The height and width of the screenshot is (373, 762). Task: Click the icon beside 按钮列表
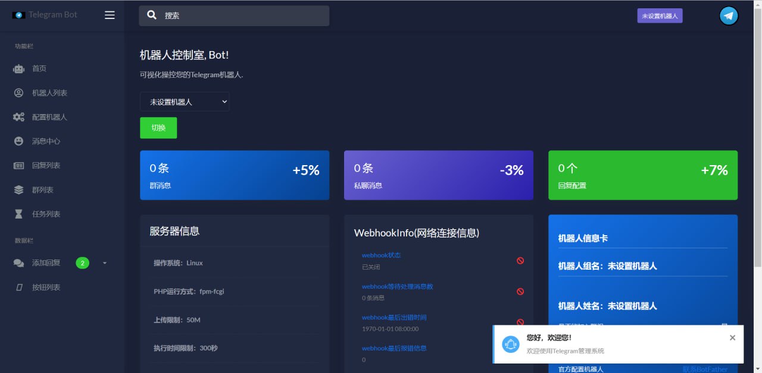coord(19,287)
